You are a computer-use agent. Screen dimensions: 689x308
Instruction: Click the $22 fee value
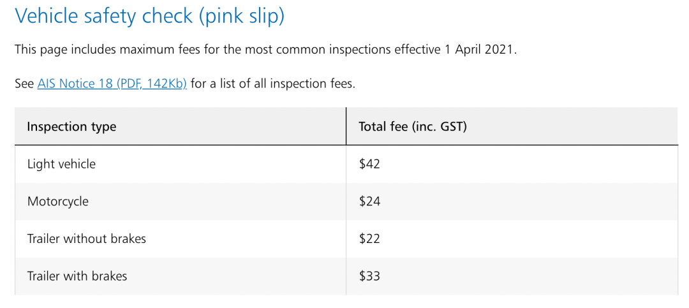[x=369, y=239]
